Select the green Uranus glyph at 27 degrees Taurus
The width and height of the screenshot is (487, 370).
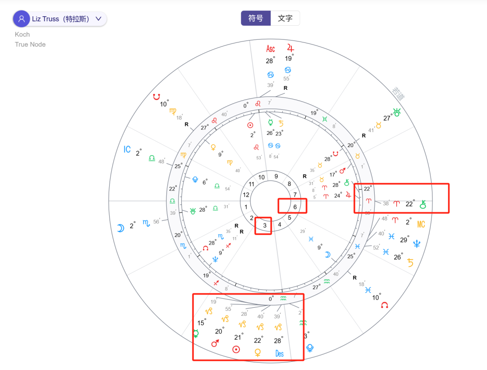click(x=396, y=113)
